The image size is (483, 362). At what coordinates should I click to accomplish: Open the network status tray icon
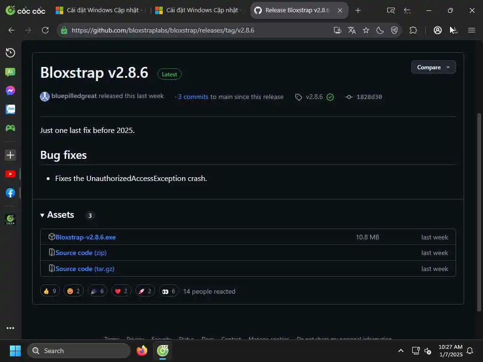pyautogui.click(x=416, y=351)
